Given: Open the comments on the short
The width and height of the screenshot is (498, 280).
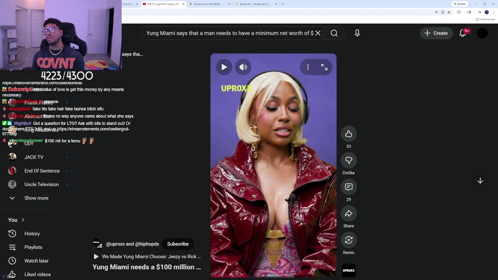Looking at the screenshot, I should point(349,187).
